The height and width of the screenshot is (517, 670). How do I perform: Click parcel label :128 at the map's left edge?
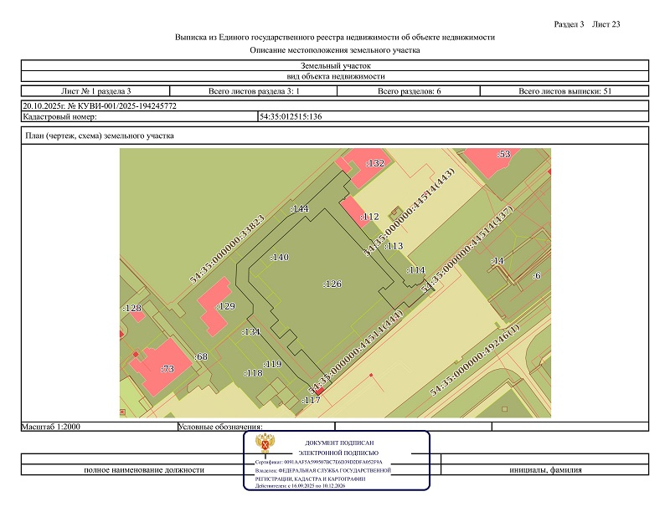[x=132, y=310]
